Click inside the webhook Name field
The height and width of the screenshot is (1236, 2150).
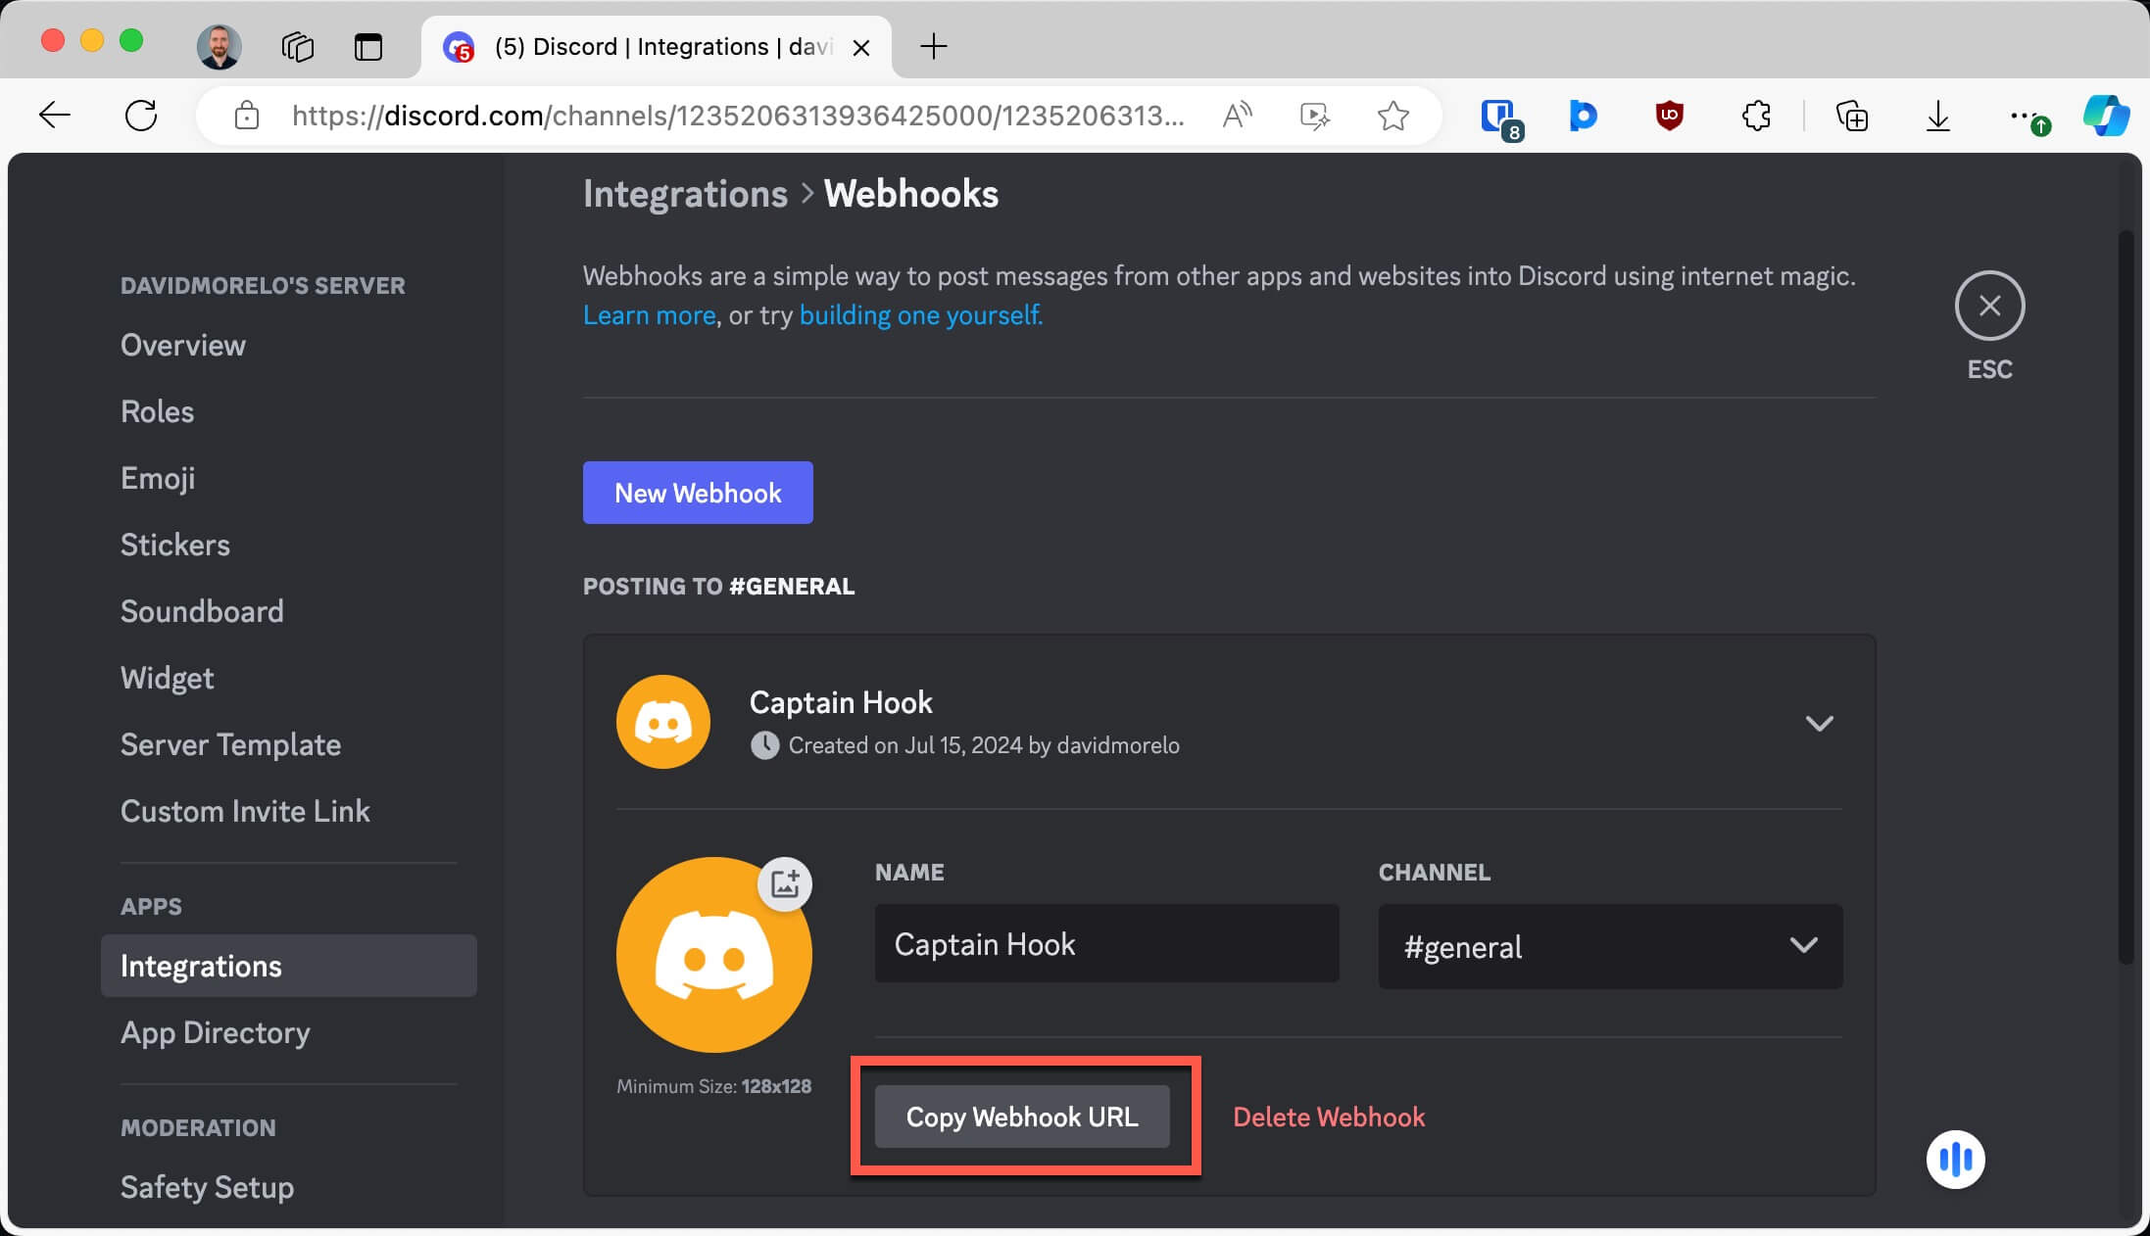(1105, 943)
